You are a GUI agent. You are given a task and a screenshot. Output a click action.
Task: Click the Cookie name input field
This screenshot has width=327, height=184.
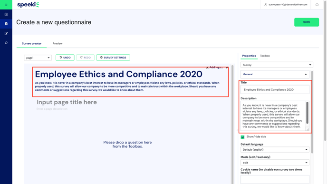click(275, 180)
